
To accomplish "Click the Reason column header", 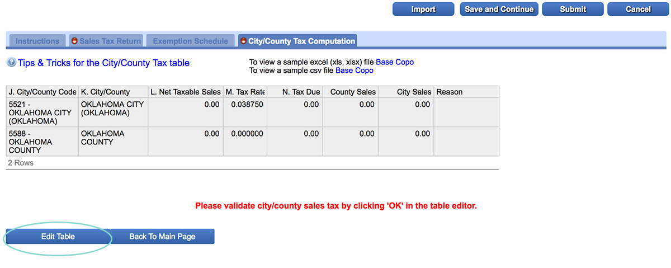I will tap(466, 92).
